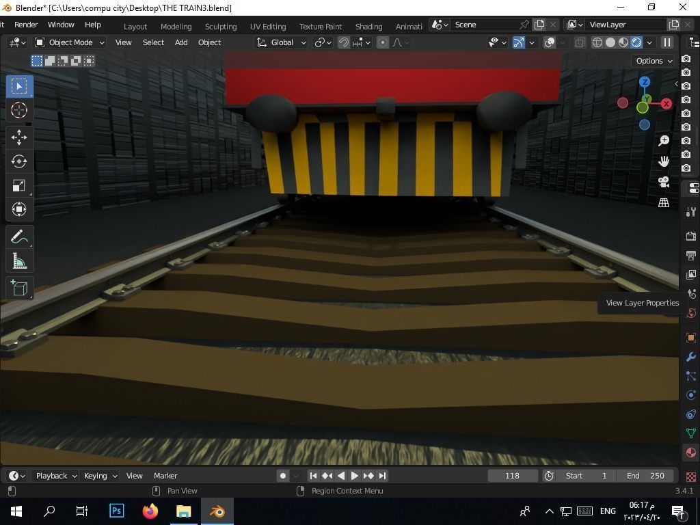Open the viewport Add menu
700x525 pixels.
point(180,42)
